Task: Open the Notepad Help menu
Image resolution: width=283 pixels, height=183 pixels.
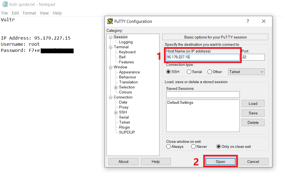Action: tap(57, 13)
